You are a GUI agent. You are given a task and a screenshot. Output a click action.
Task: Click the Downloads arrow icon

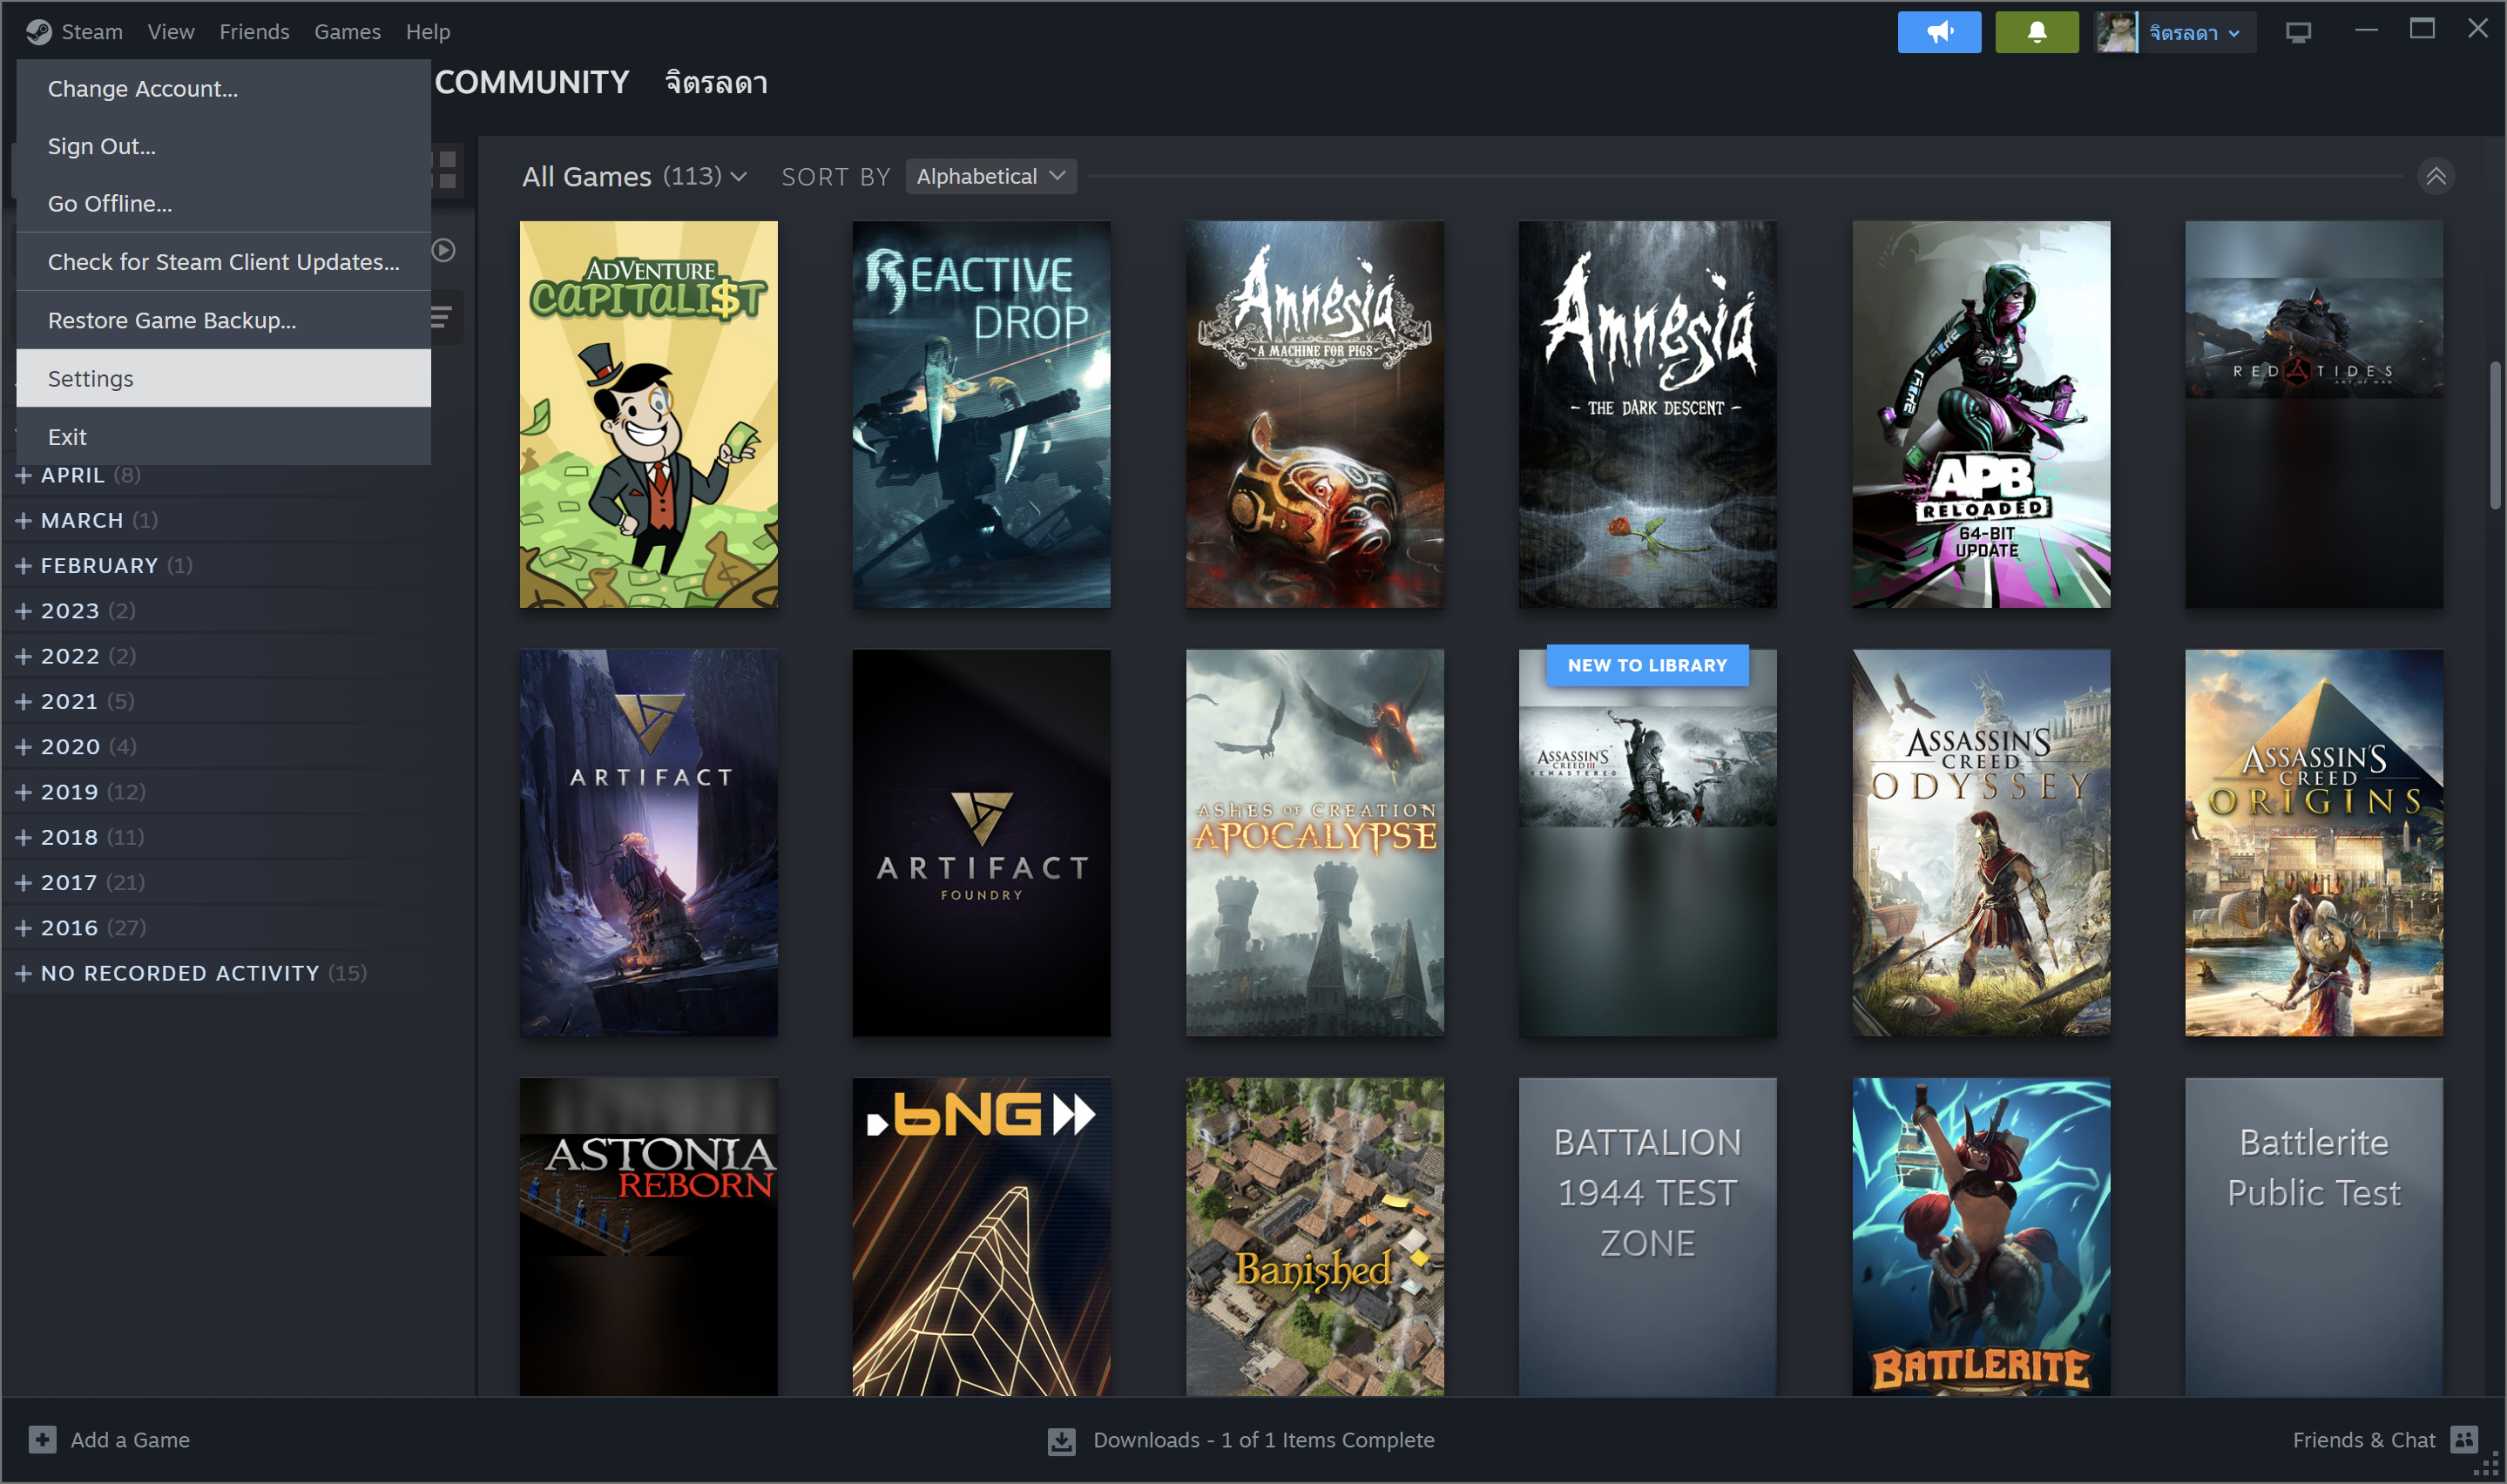coord(1061,1440)
